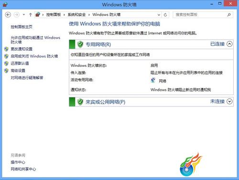Open 允许应用或功能通过 Windows 防火墙
This screenshot has width=239, height=180.
(x=35, y=40)
